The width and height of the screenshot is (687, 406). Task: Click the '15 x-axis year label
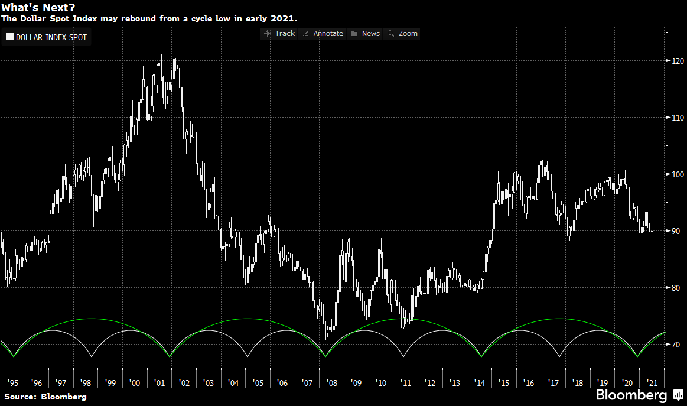click(x=504, y=383)
